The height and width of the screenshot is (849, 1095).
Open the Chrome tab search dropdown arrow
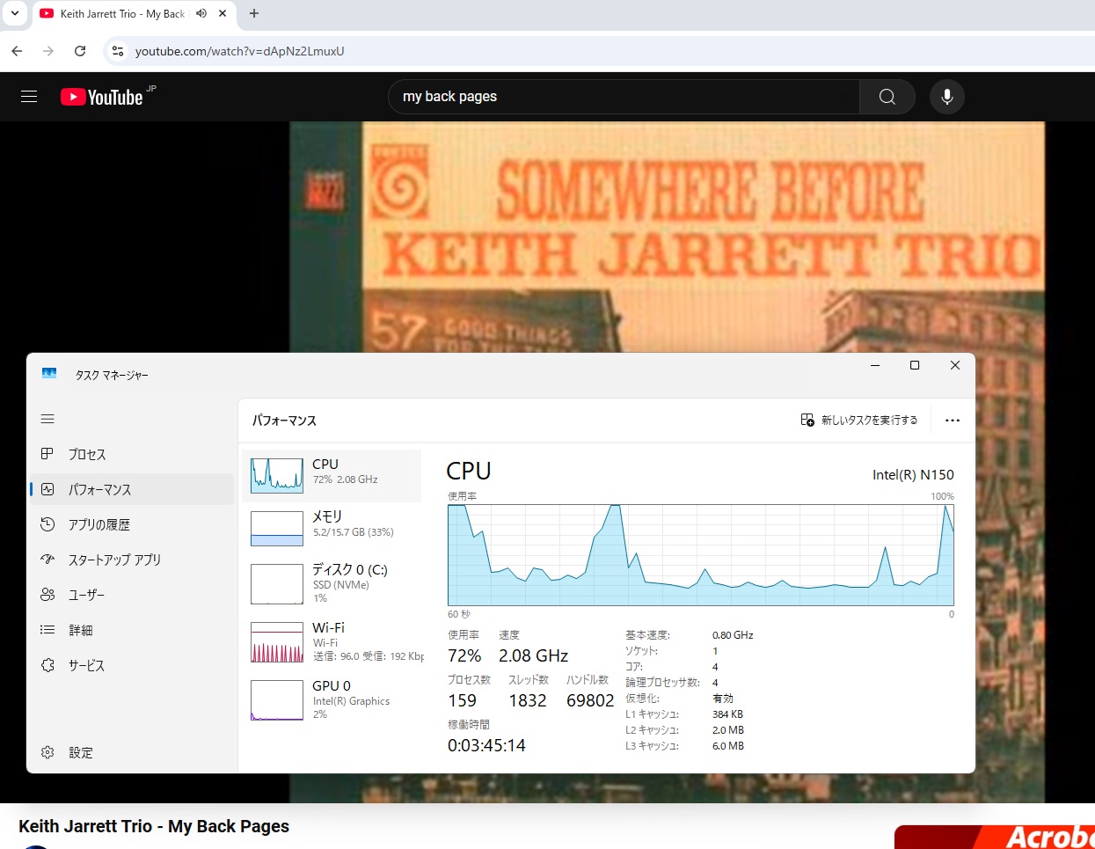[x=15, y=13]
